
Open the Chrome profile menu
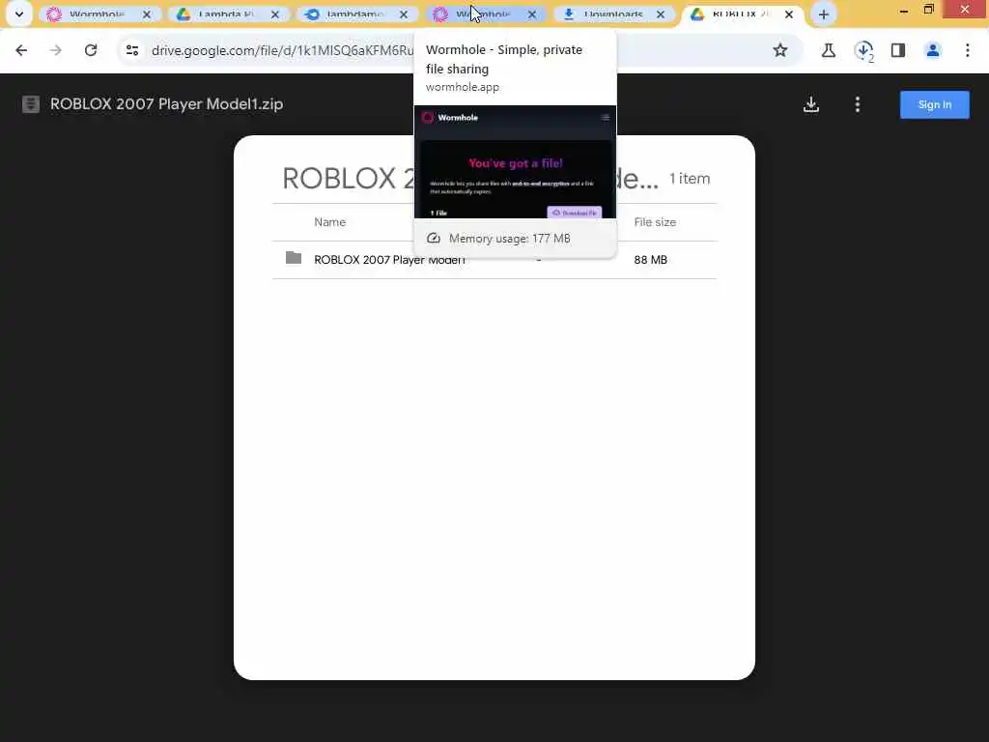point(933,50)
